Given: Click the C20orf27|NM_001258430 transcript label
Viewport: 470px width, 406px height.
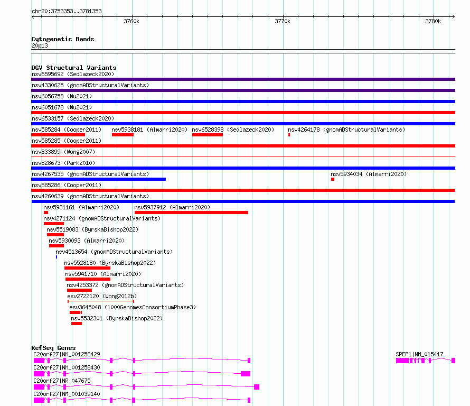Looking at the screenshot, I should click(x=67, y=367).
